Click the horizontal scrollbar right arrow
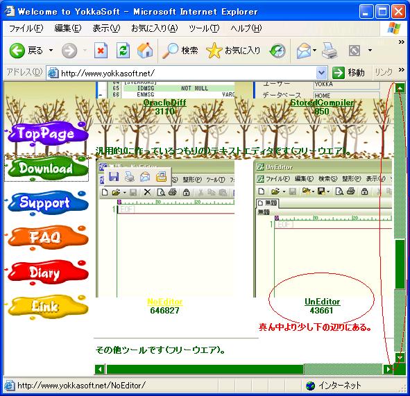The image size is (410, 396). pyautogui.click(x=388, y=370)
